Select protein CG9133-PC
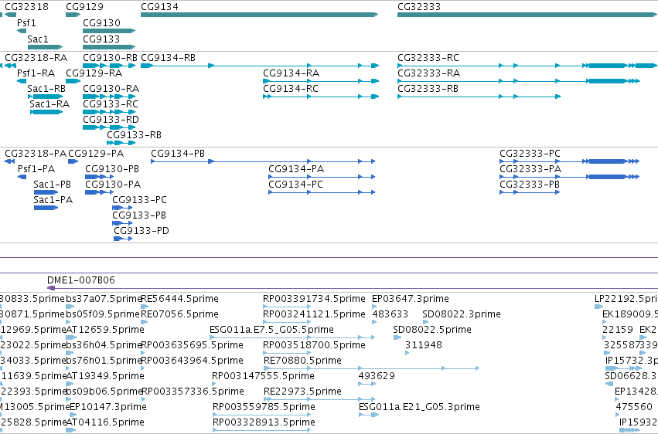This screenshot has height=434, width=658. (122, 209)
